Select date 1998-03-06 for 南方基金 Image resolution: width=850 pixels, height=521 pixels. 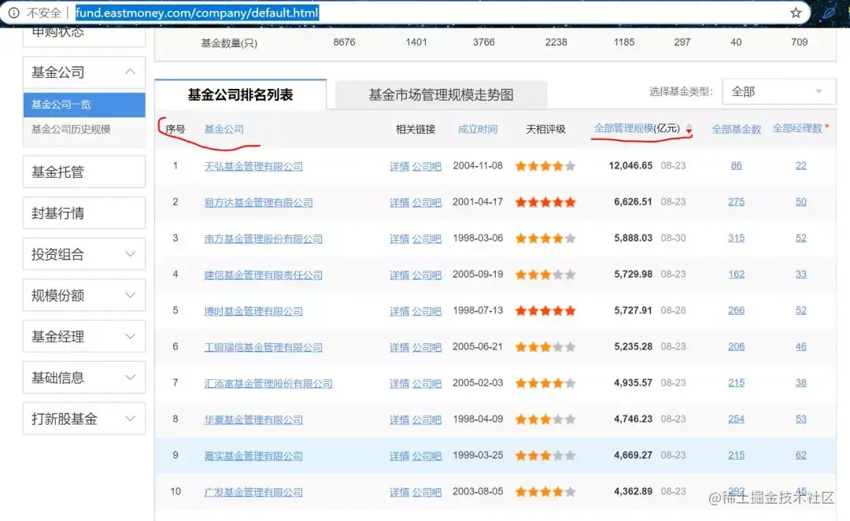pos(478,238)
